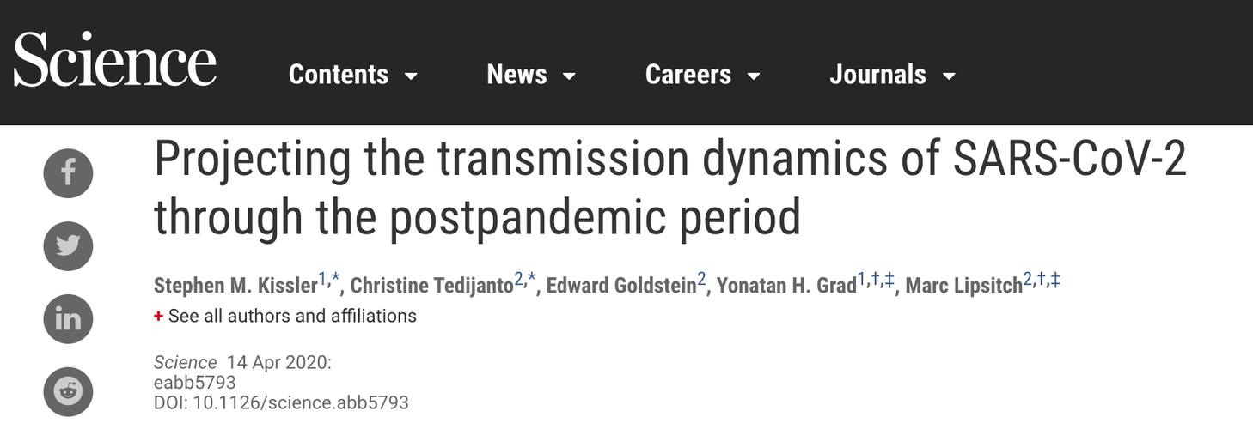This screenshot has width=1253, height=429.
Task: Open the News dropdown arrow
Action: coord(569,76)
